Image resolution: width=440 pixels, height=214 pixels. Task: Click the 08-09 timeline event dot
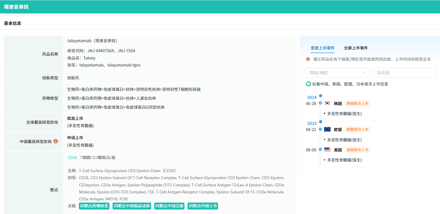320,149
